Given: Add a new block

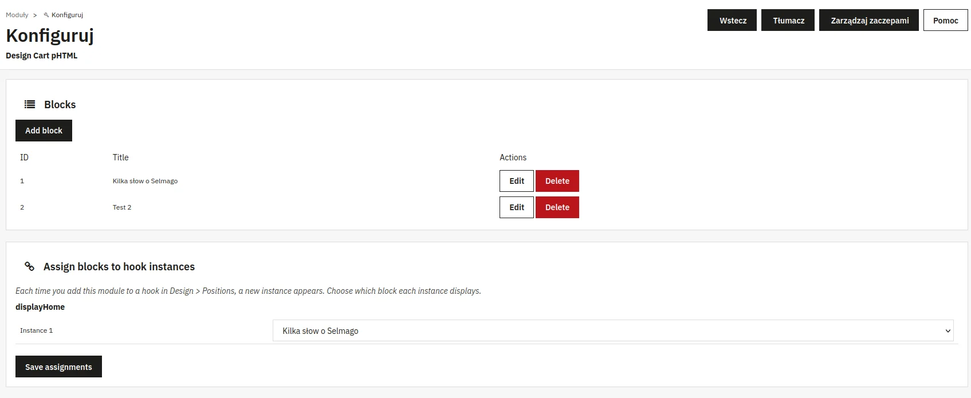Looking at the screenshot, I should pos(44,131).
